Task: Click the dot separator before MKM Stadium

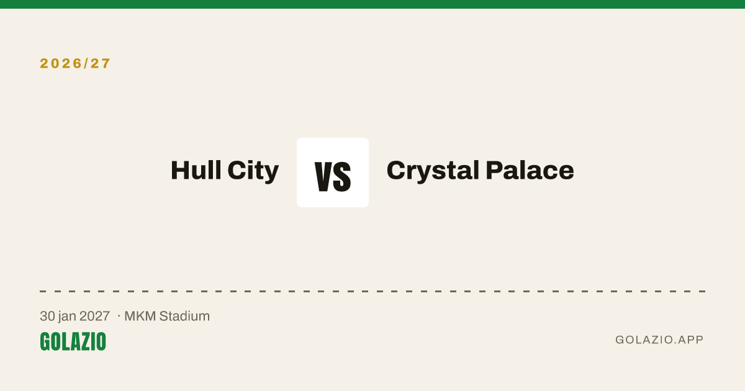Action: (x=119, y=316)
